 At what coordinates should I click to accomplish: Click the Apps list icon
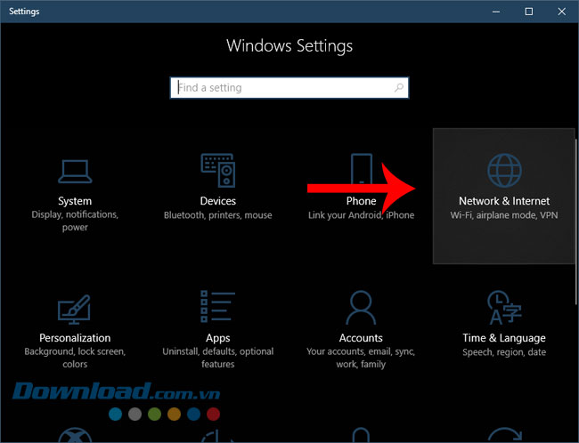[x=217, y=308]
